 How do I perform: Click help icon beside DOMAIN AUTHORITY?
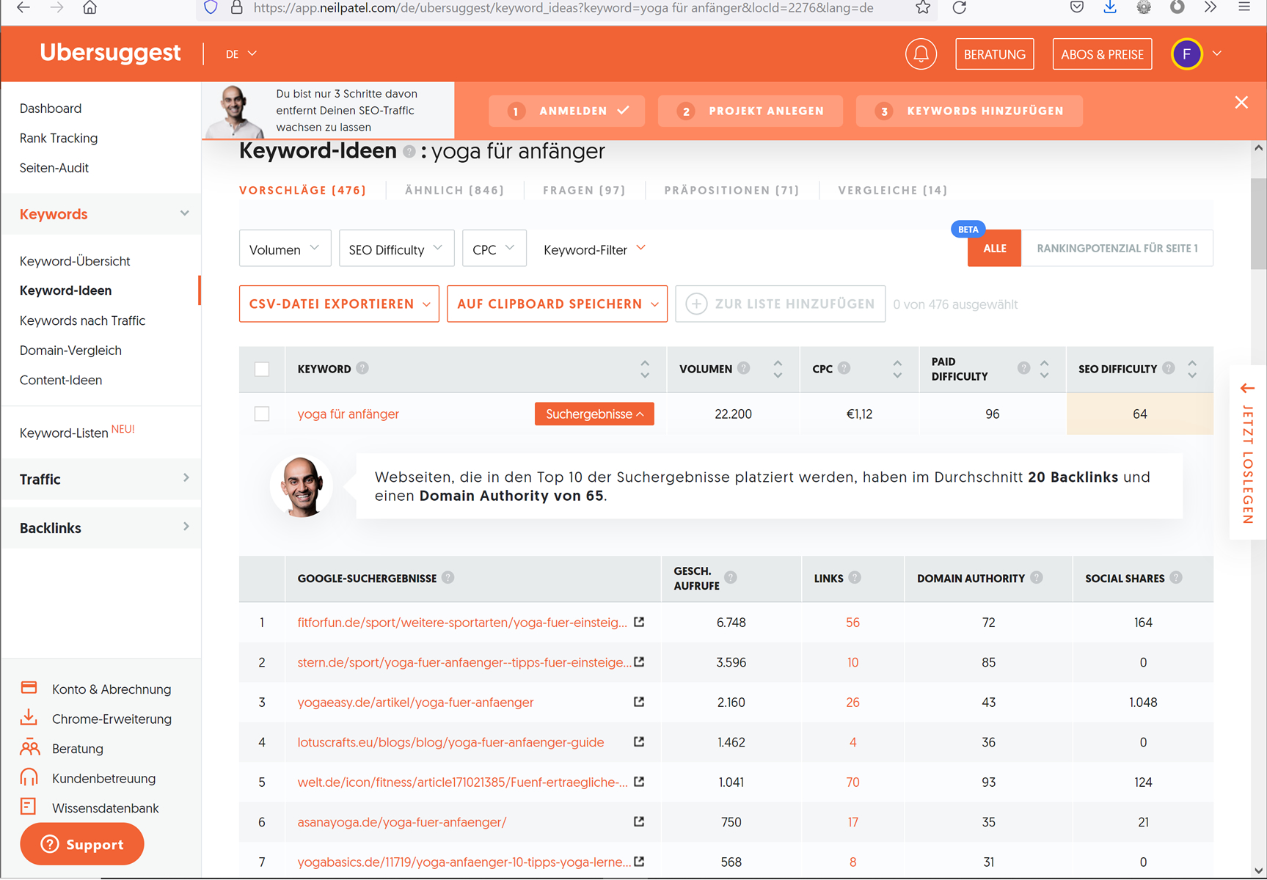tap(1037, 578)
